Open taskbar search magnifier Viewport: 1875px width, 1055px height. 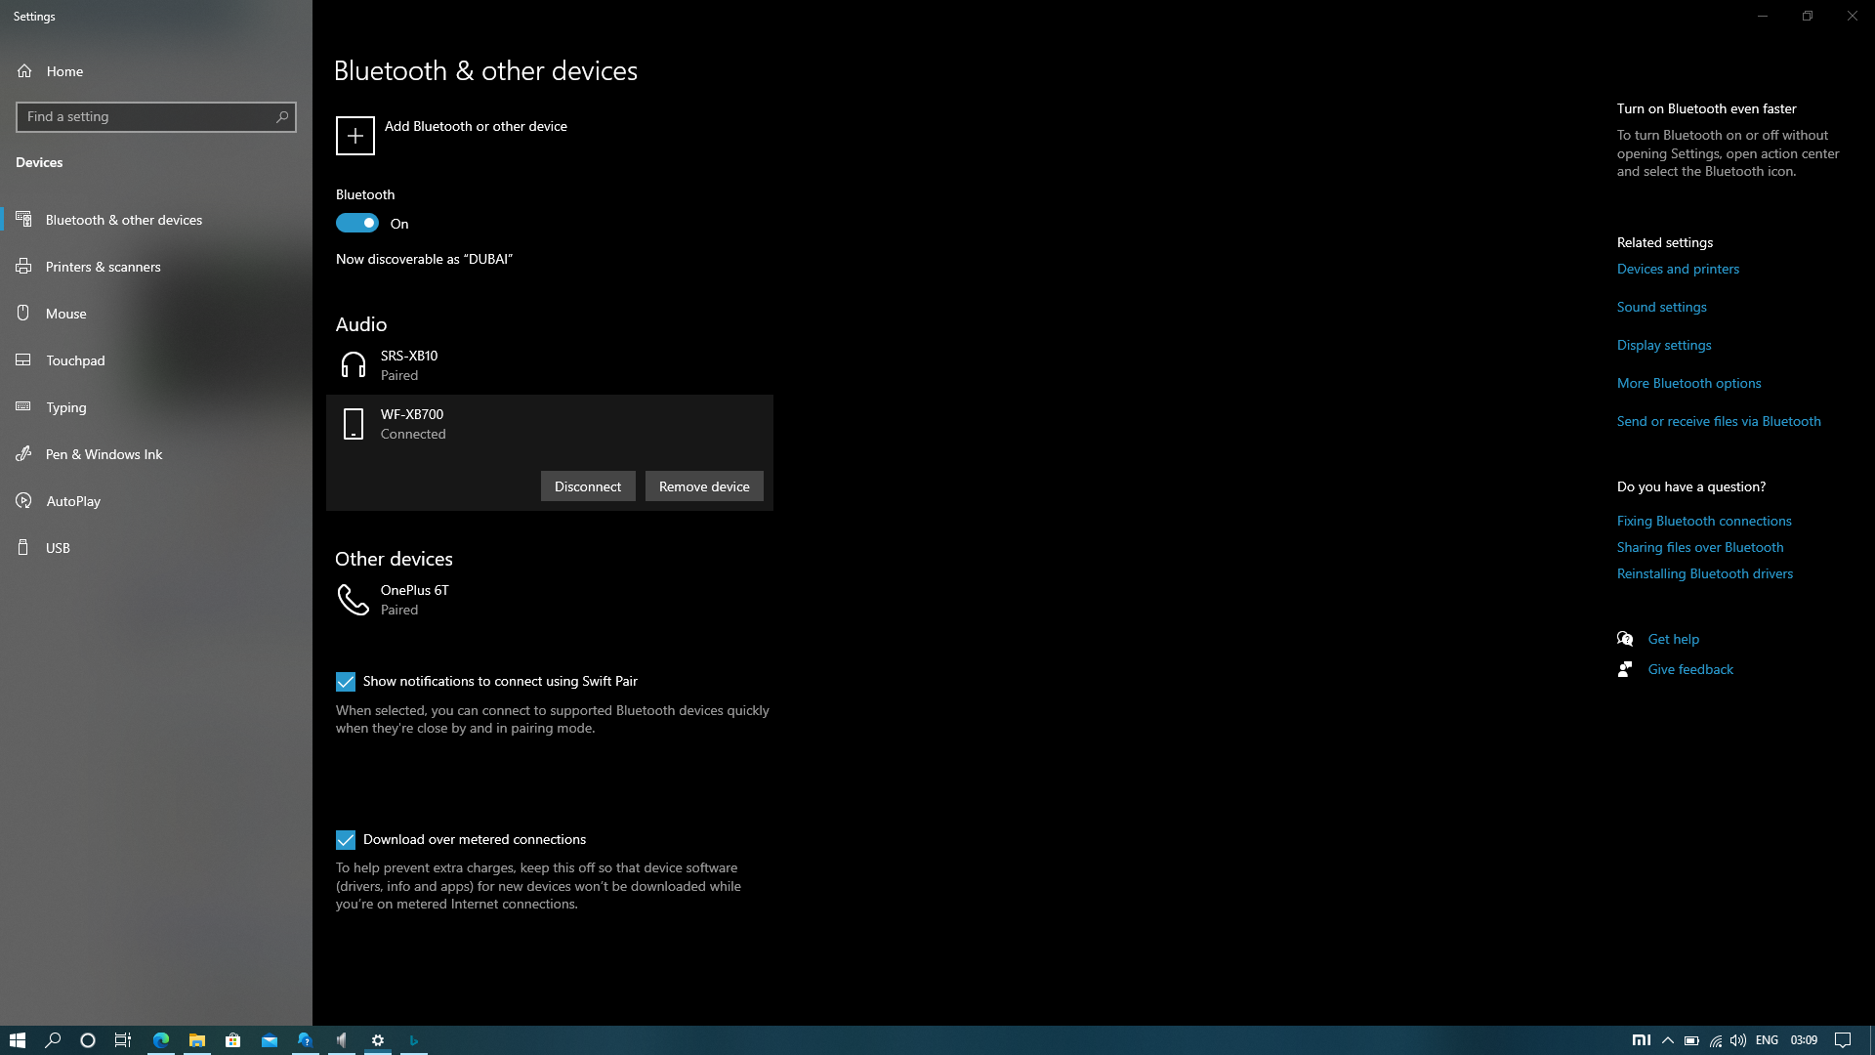click(x=53, y=1040)
